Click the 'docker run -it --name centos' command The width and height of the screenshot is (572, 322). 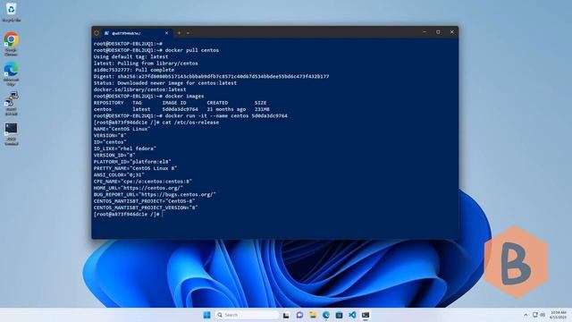tap(190, 115)
